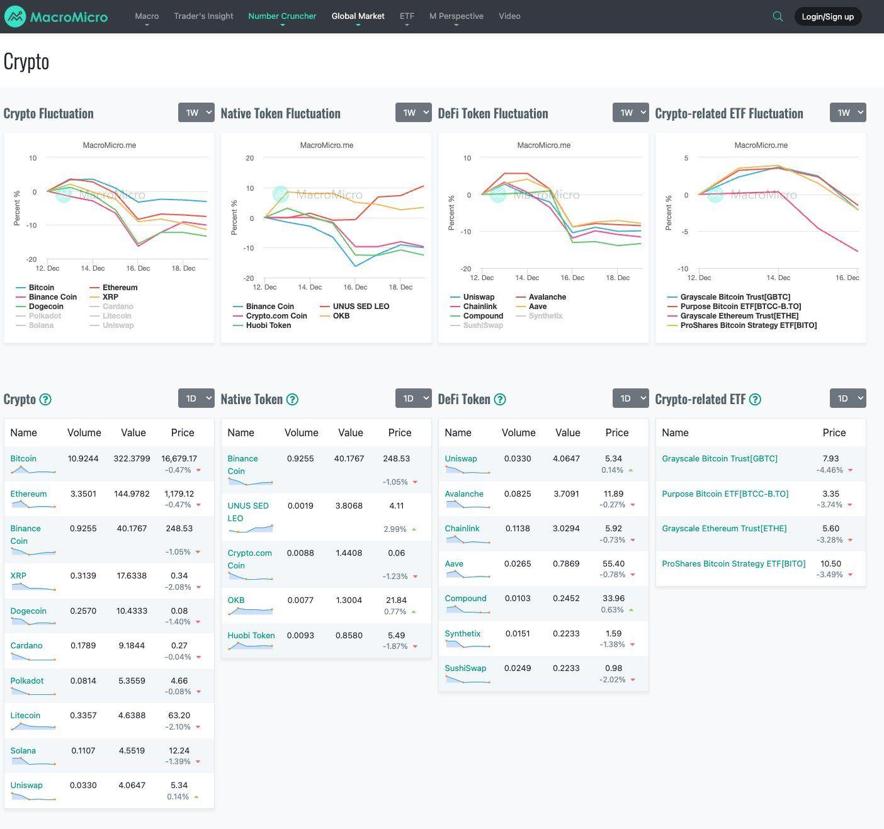Click the green up arrow beside UNUS SED LEO change
Image resolution: width=884 pixels, height=829 pixels.
pos(414,529)
